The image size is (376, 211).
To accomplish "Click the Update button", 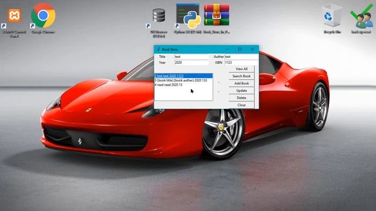I will coord(241,91).
